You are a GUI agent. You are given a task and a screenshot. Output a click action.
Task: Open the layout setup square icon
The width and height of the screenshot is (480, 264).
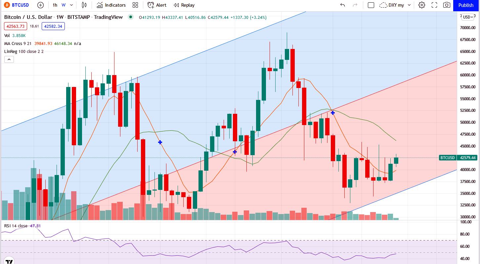[x=371, y=5]
